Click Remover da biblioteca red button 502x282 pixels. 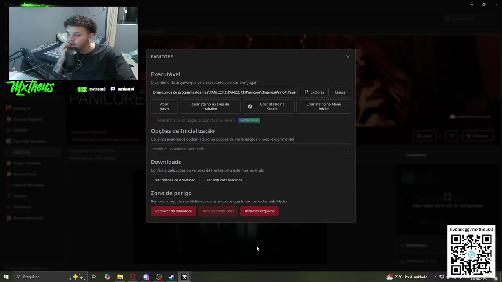pos(173,211)
